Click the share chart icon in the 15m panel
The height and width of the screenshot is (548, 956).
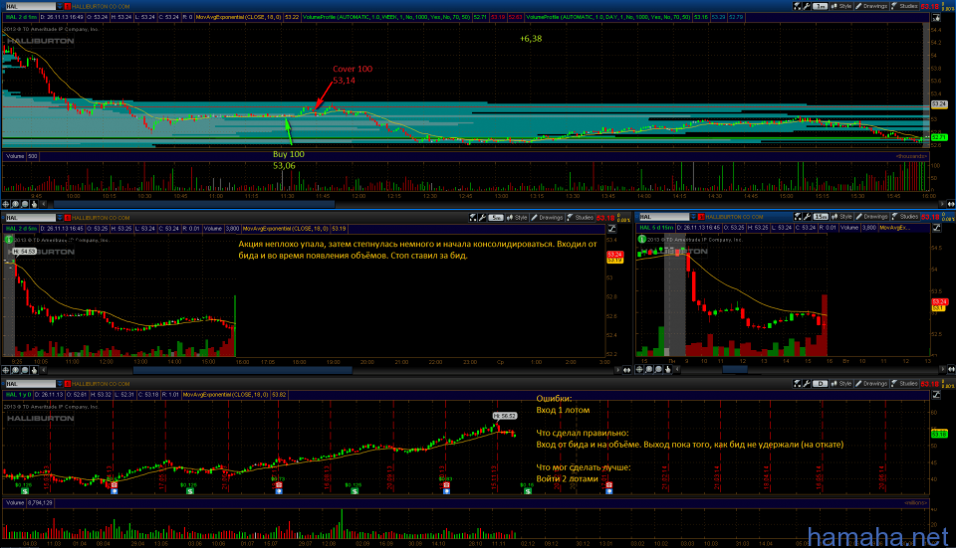click(798, 217)
